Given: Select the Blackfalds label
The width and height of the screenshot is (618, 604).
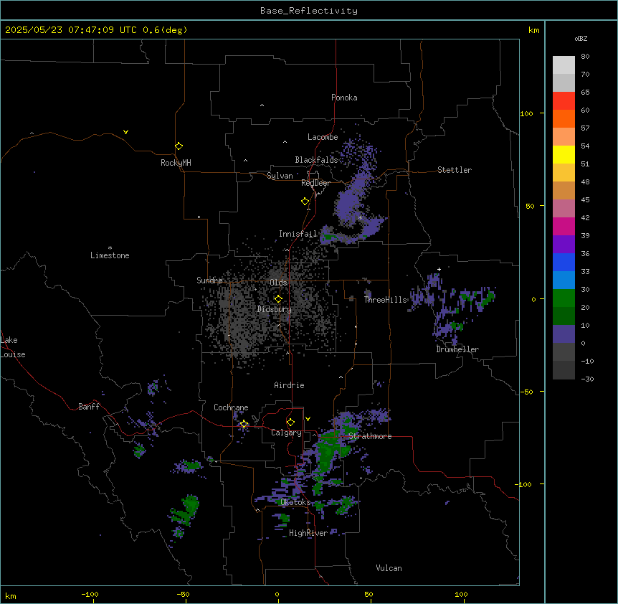Looking at the screenshot, I should [x=316, y=160].
